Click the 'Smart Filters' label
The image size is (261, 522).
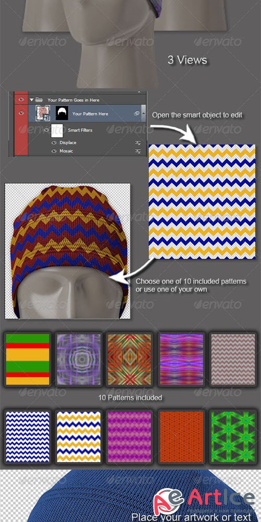pyautogui.click(x=80, y=130)
